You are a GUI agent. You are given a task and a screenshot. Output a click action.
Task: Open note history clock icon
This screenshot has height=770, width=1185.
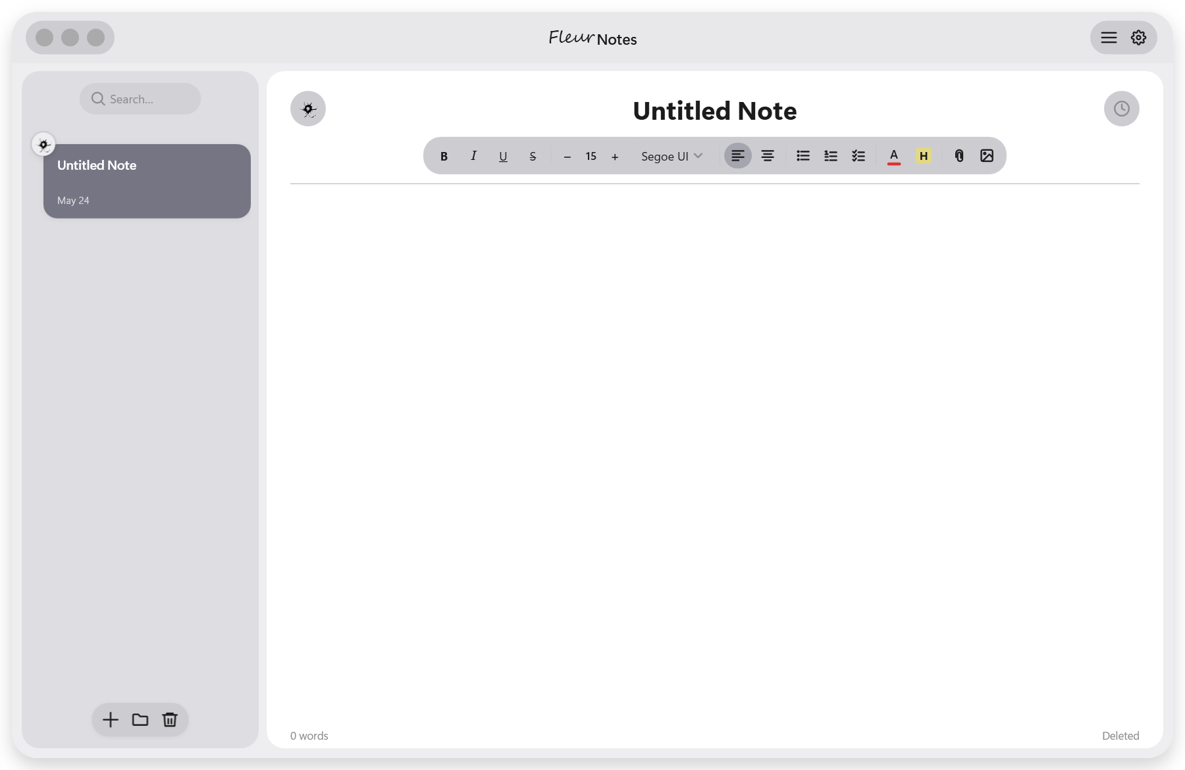pyautogui.click(x=1122, y=109)
